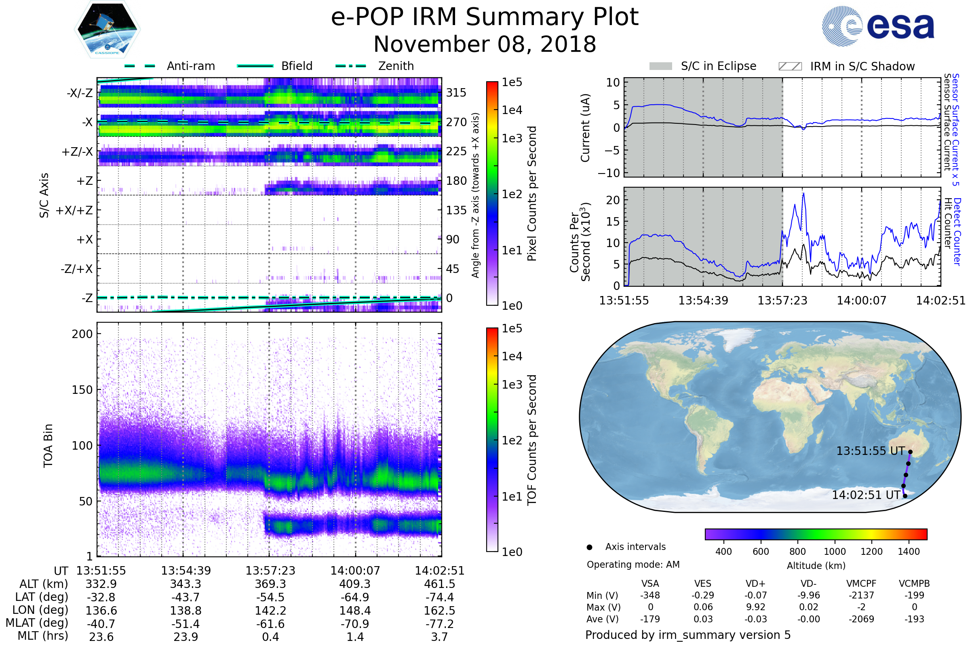Viewport: 970px width, 647px height.
Task: Click the ESA logo
Action: (878, 26)
